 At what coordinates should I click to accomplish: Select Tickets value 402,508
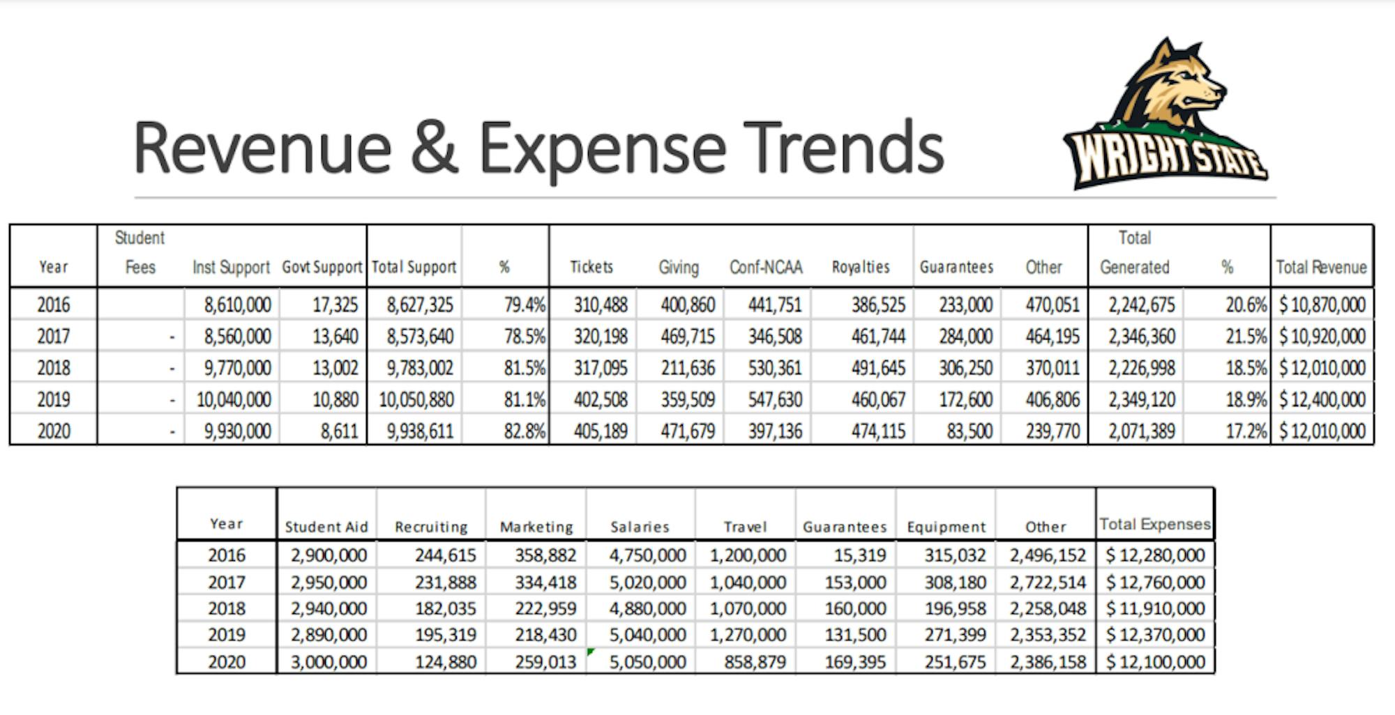pos(601,400)
